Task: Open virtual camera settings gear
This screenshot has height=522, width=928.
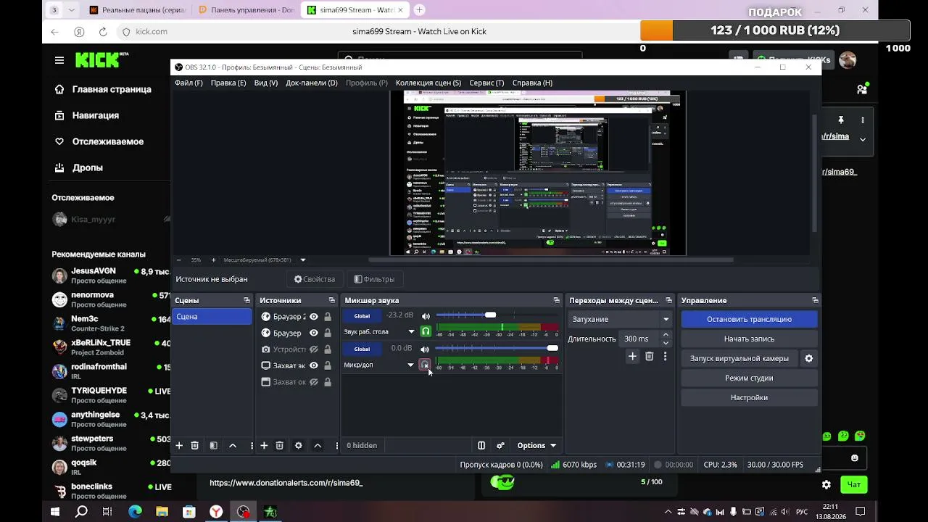Action: (809, 358)
